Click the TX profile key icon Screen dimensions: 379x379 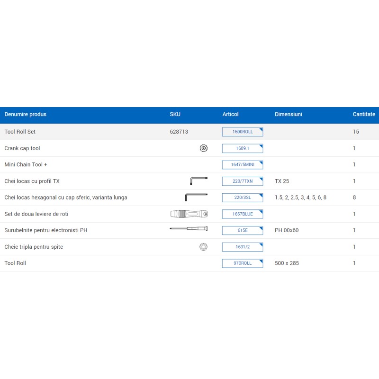(x=199, y=181)
